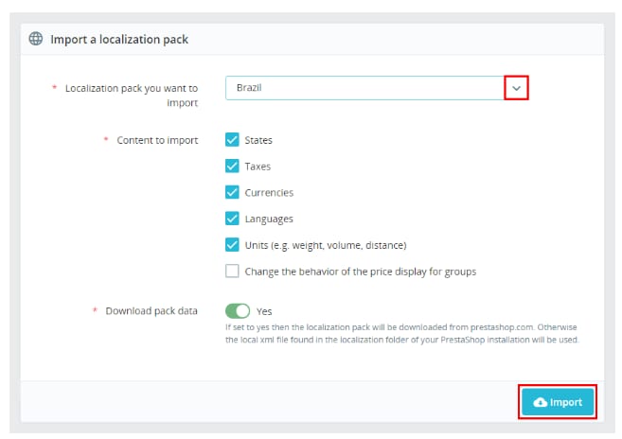Click the "Units (e.g. weight, volume, distance)" label

click(325, 245)
